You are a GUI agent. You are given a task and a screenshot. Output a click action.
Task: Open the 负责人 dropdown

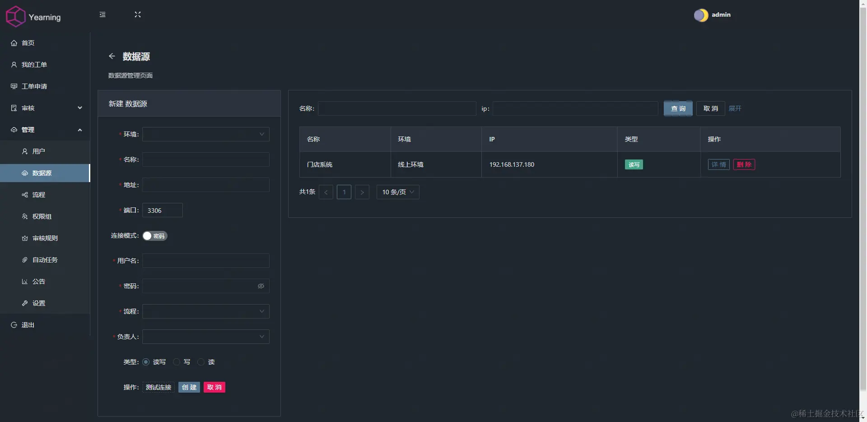(206, 337)
